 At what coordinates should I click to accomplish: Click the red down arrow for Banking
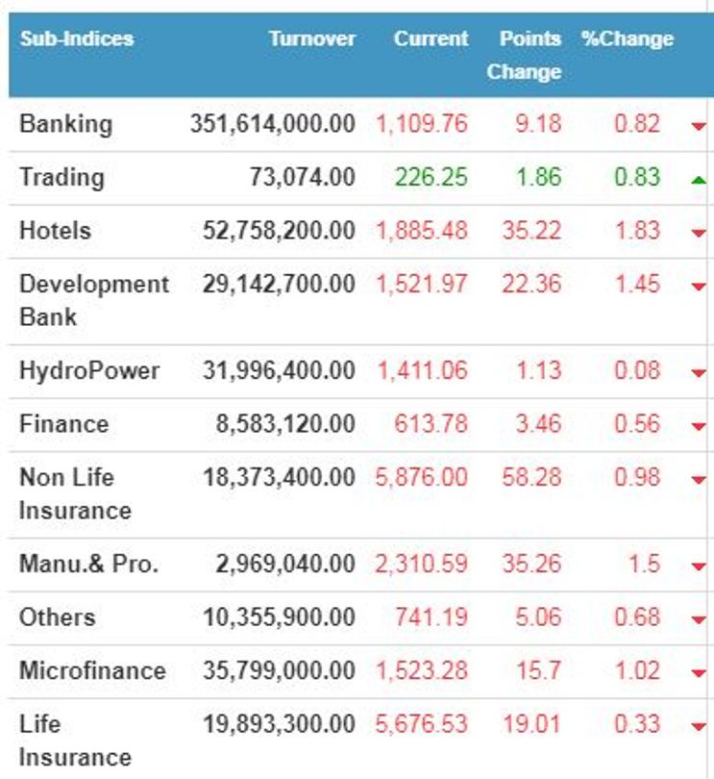[x=698, y=126]
